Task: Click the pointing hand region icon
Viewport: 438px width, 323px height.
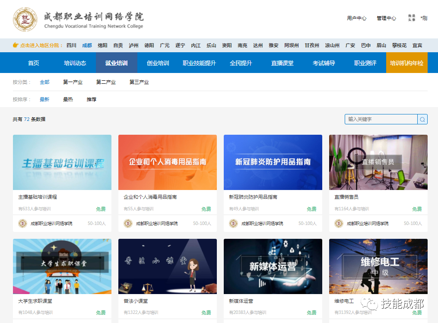Action: [x=16, y=45]
